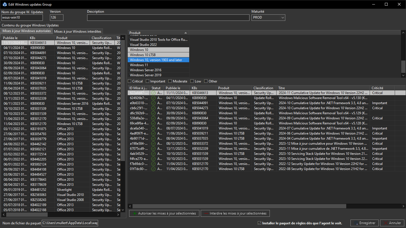Select the Mises à jour Windows autorisées tab

(27, 31)
